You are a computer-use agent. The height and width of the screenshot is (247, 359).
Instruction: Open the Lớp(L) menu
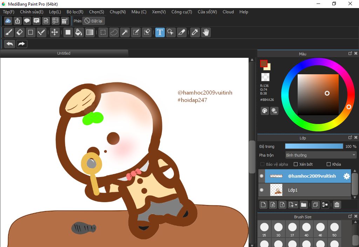tap(55, 12)
